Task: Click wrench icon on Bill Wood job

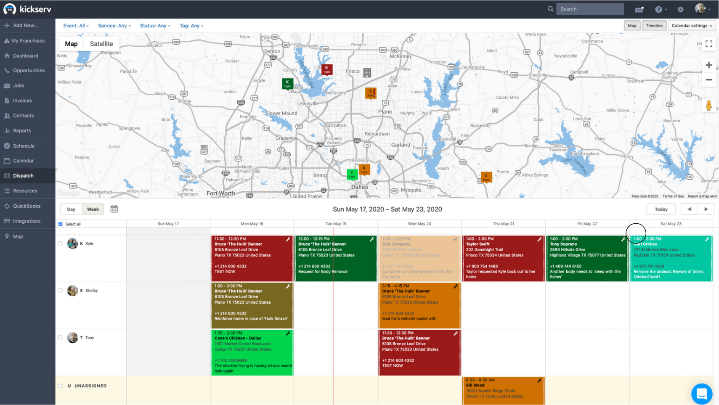Action: 539,381
